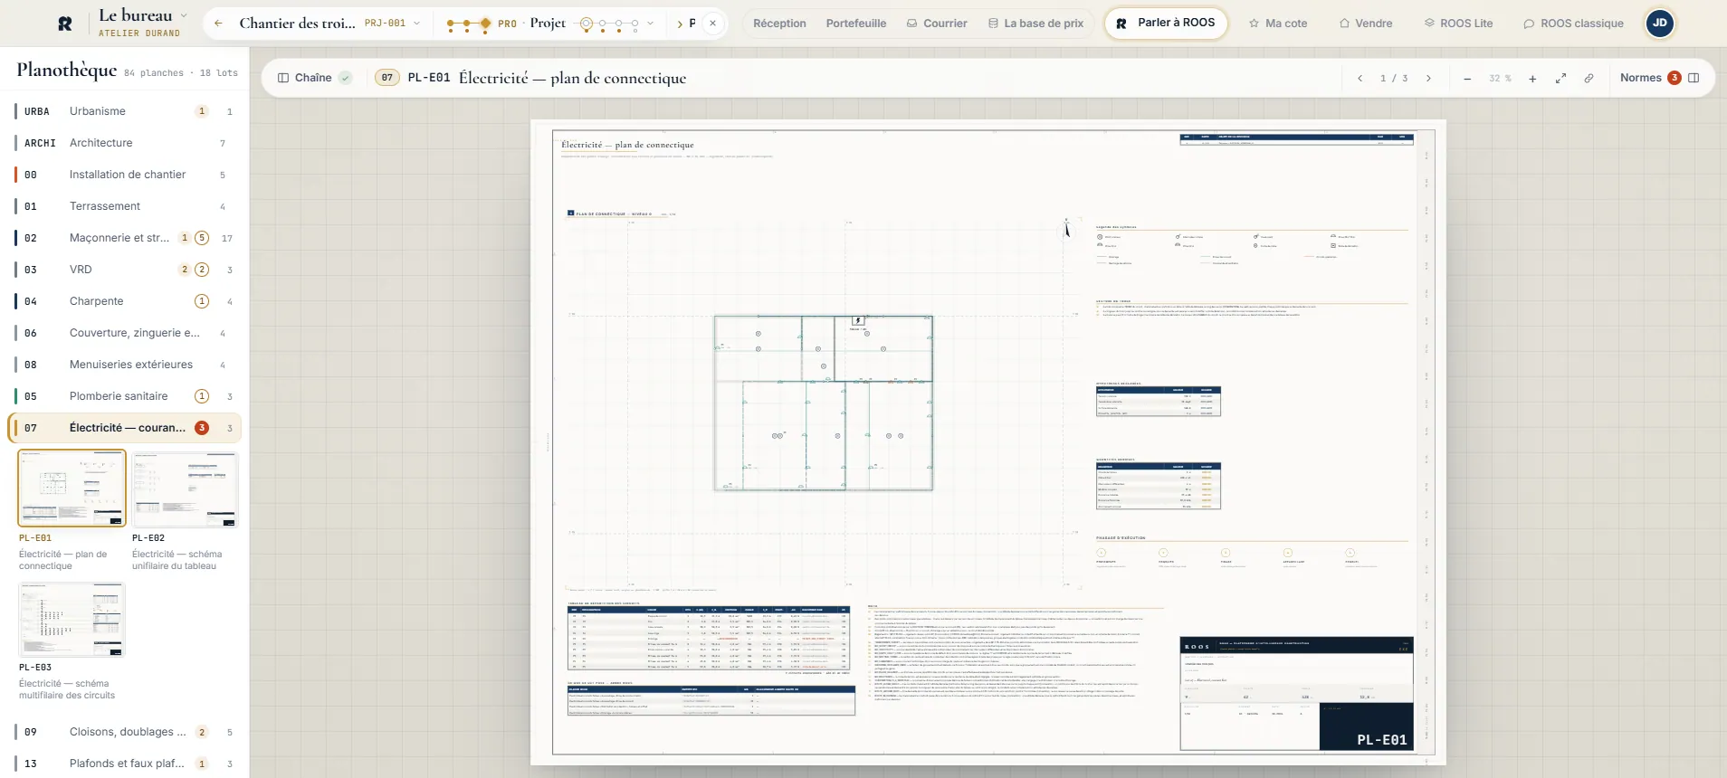Click the ROOS logo icon
The height and width of the screenshot is (778, 1727).
[65, 24]
